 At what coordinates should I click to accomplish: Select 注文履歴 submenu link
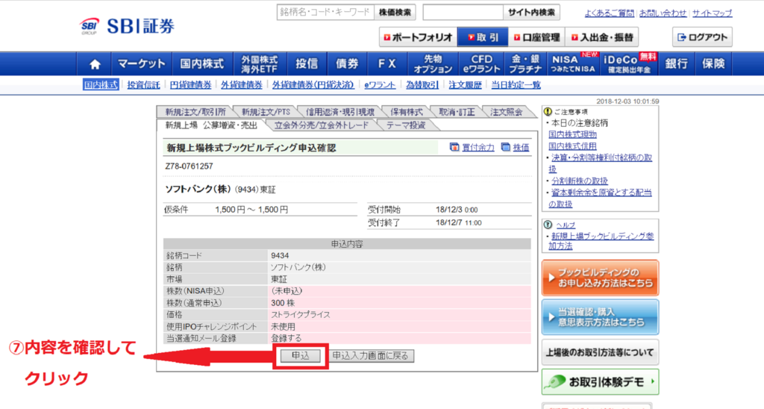click(x=465, y=85)
